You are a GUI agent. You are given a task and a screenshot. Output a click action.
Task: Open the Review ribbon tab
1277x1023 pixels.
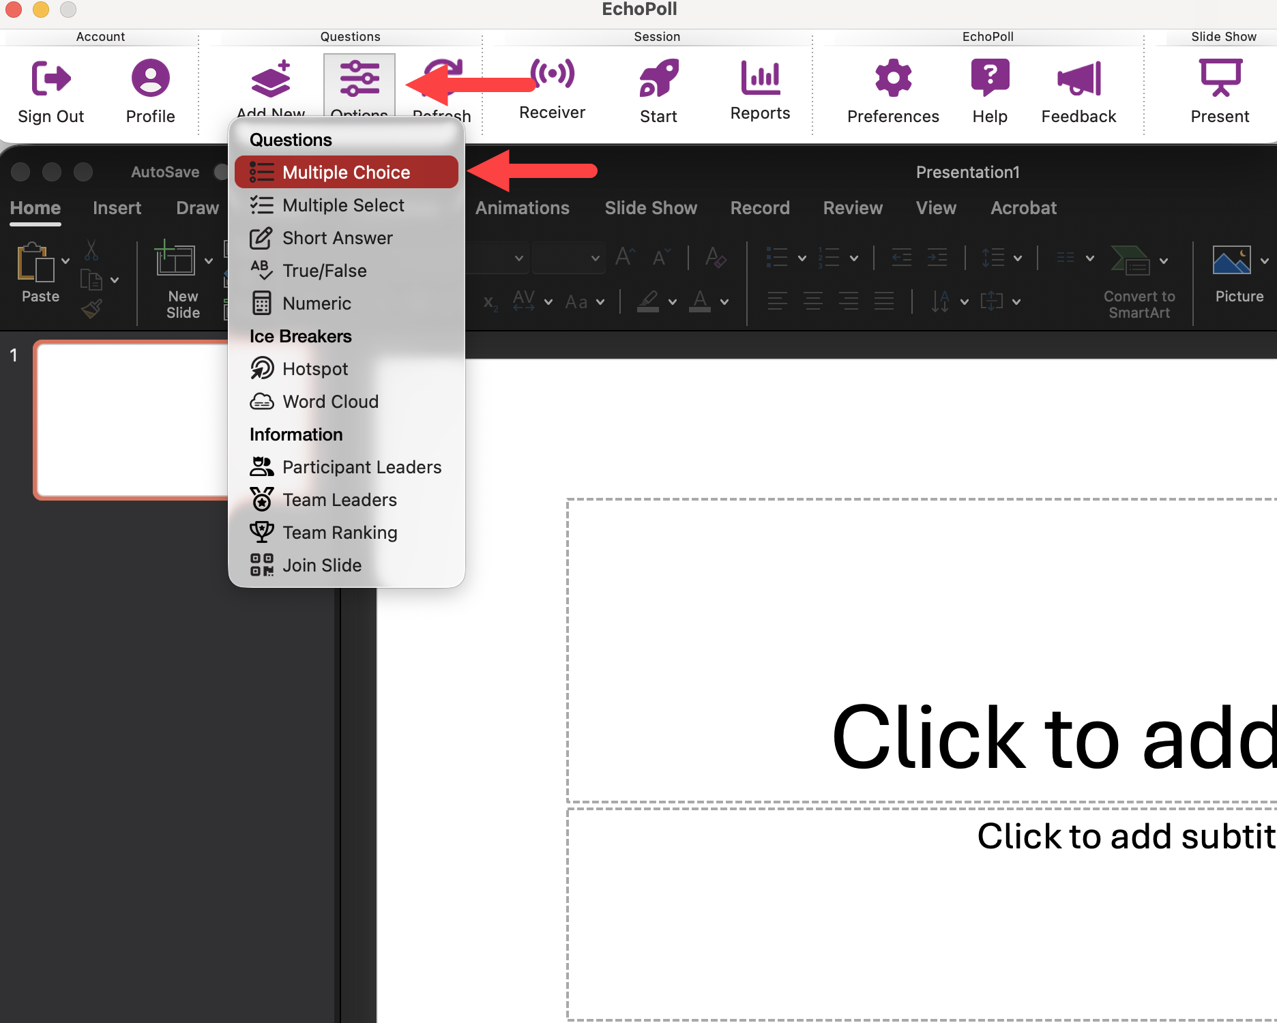point(853,208)
